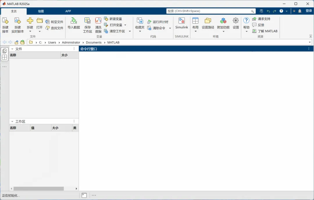
Task: Click the search box 搜索
Action: coord(211,11)
